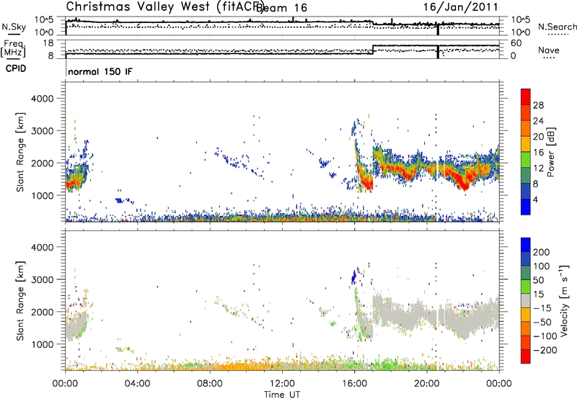577x399 pixels.
Task: Click the "20" power colorbar label
Action: [x=538, y=137]
